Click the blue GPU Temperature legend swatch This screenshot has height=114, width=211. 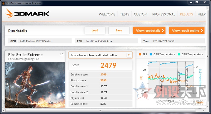click(x=151, y=54)
